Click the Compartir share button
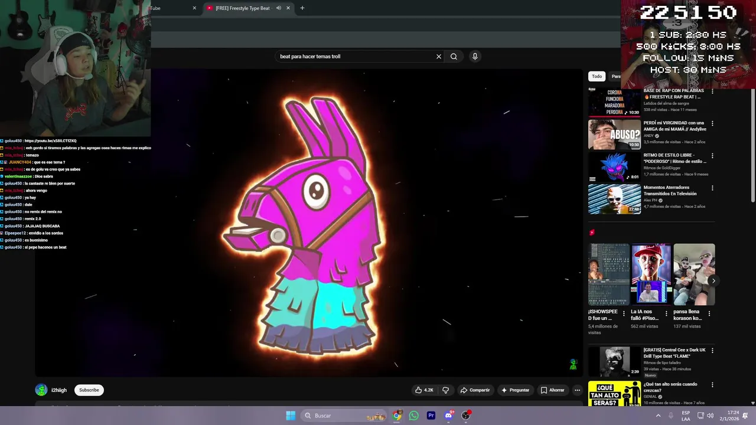The height and width of the screenshot is (425, 756). click(x=475, y=390)
